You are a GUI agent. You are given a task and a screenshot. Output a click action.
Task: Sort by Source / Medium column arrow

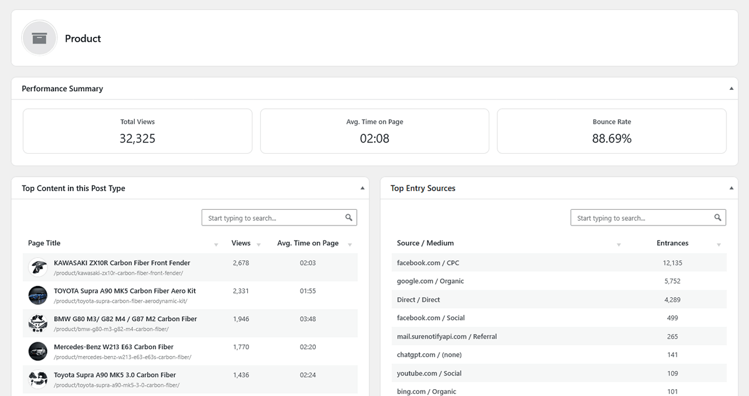point(619,244)
